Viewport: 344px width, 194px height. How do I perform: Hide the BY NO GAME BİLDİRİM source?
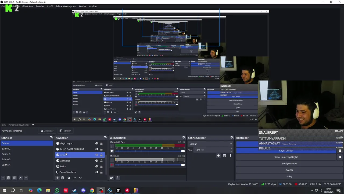97,149
